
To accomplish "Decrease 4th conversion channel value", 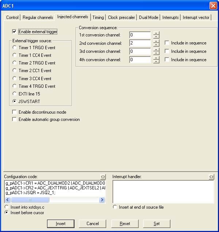I will click(156, 62).
